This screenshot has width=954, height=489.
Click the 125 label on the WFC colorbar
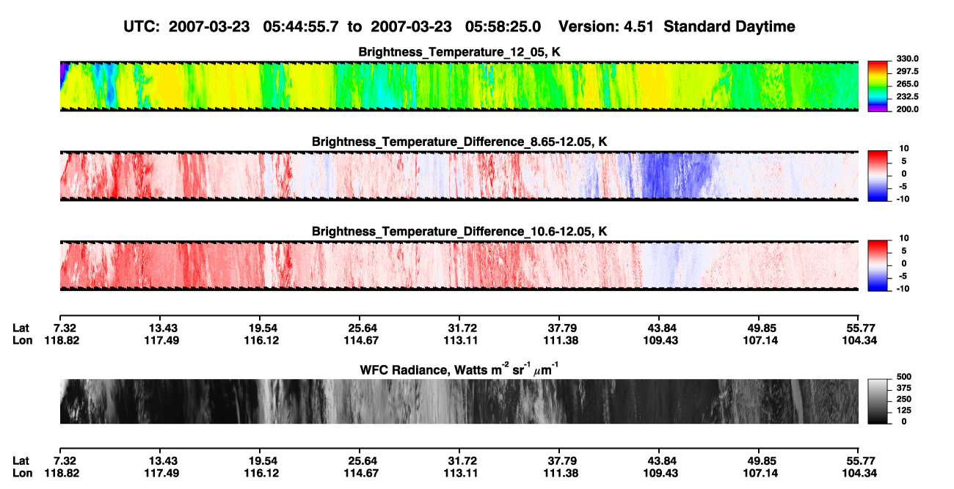coord(904,410)
